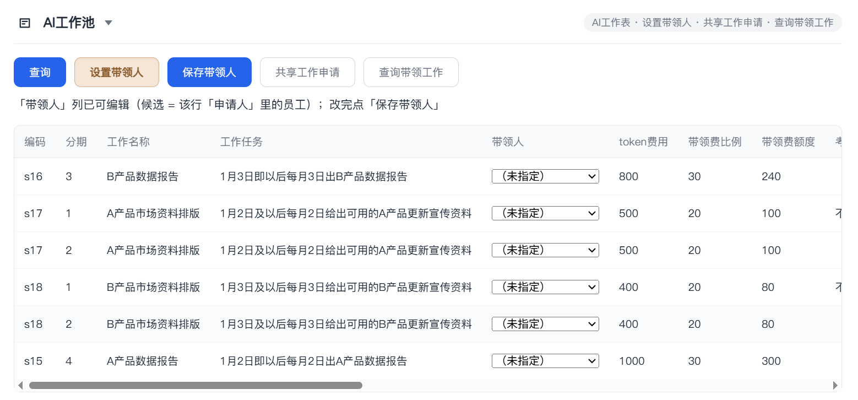This screenshot has width=858, height=400.
Task: Click the breadcrumb pill AI工作表 · 设置带领人
Action: point(713,23)
